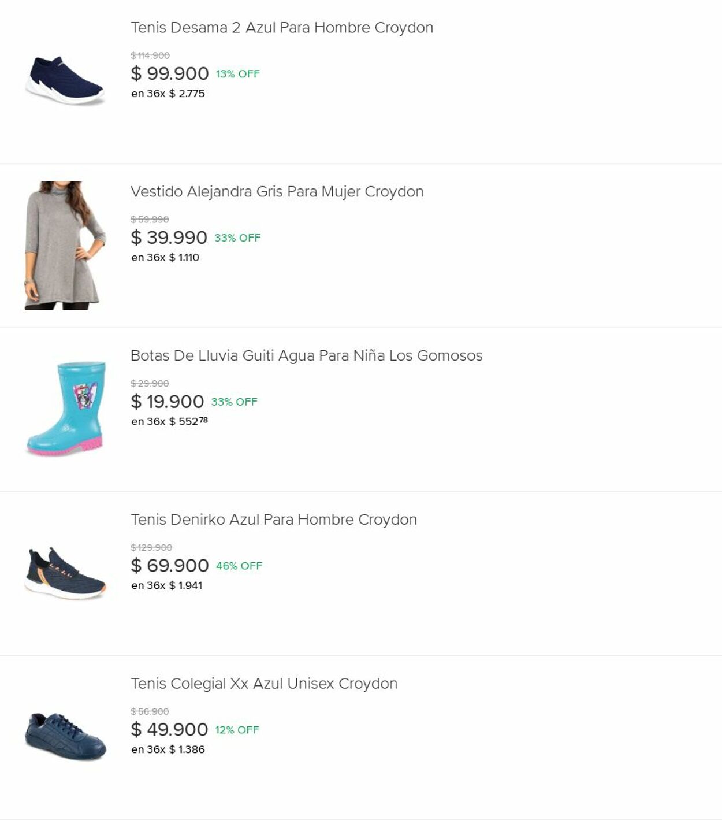Open Vestido Alejandra Gris Para Mujer listing
Viewport: 722px width, 820px height.
tap(277, 192)
